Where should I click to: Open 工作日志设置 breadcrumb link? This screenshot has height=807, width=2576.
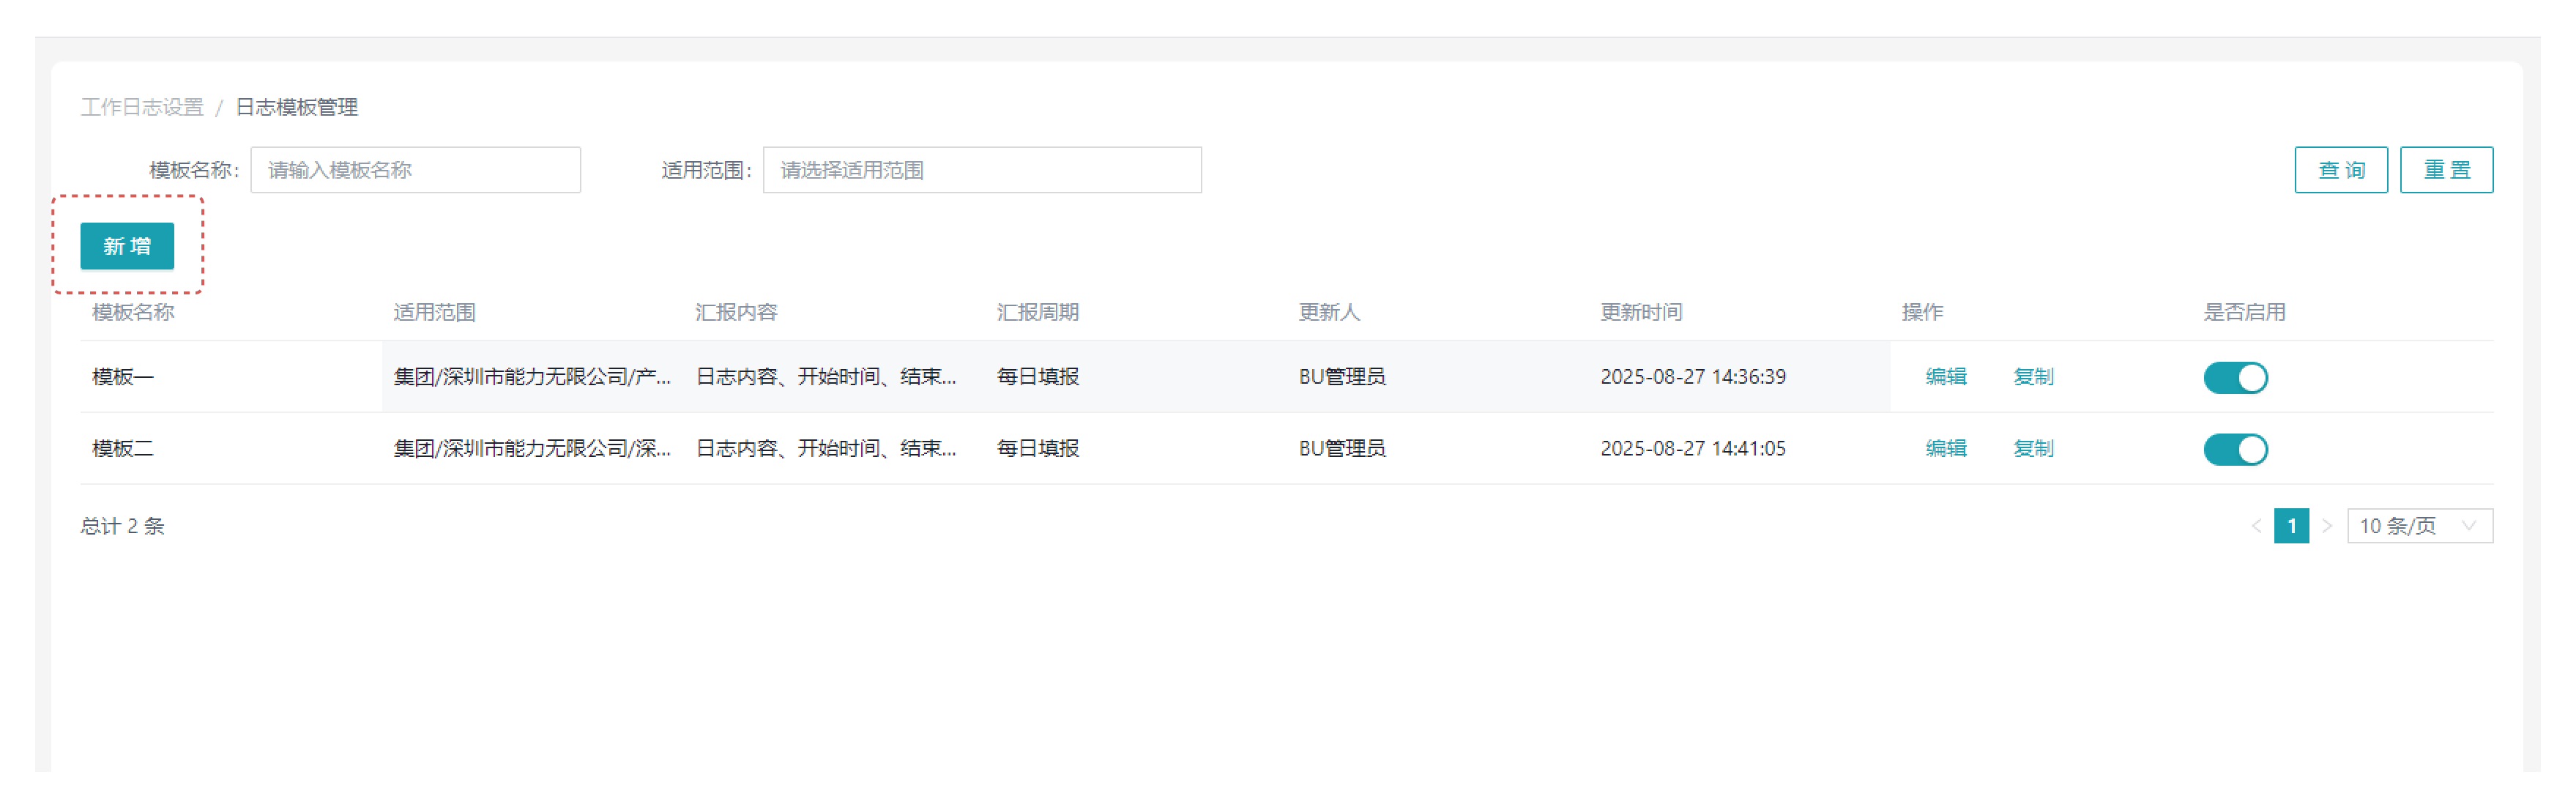click(x=142, y=107)
